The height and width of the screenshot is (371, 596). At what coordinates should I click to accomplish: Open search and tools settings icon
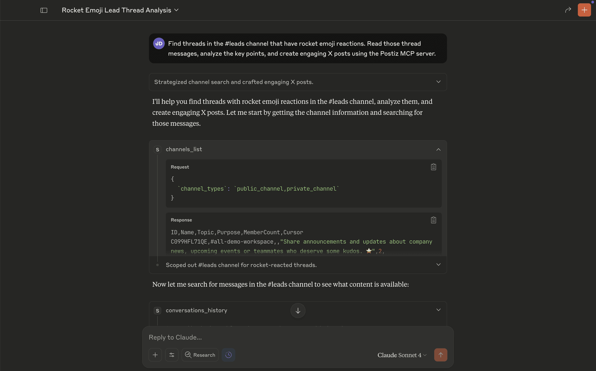click(x=172, y=355)
